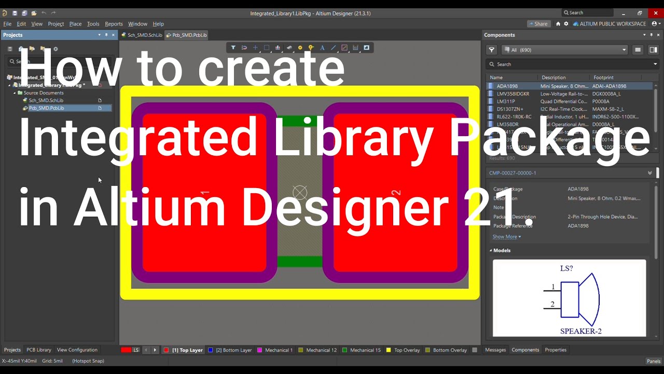Open the Tools menu

pyautogui.click(x=93, y=24)
